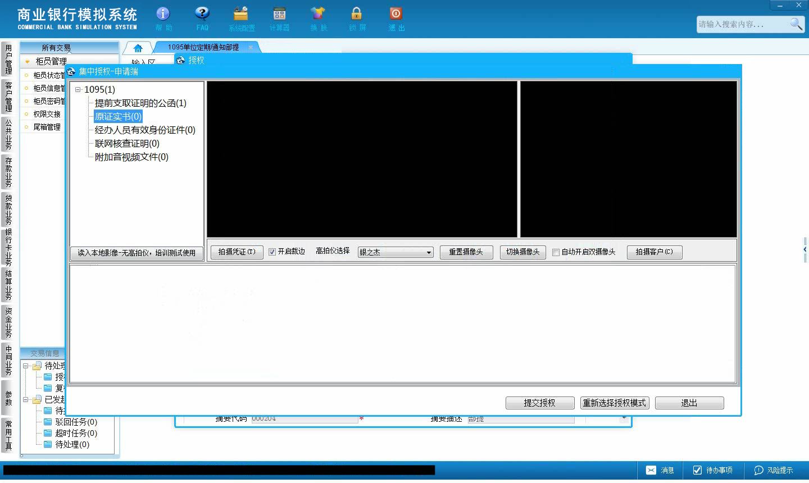The image size is (809, 483).
Task: Click the search magnifier icon
Action: pos(796,24)
